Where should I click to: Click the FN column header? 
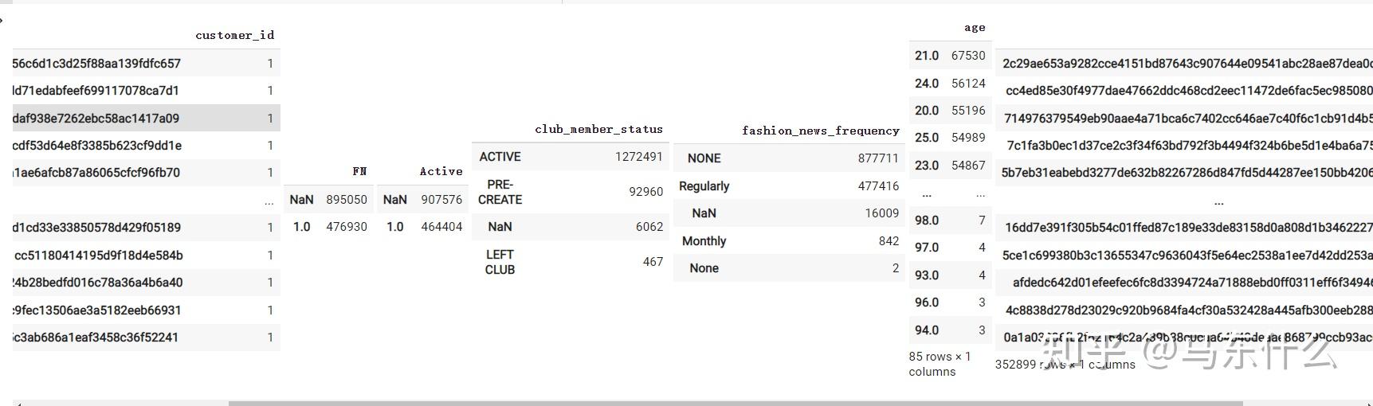click(x=359, y=171)
